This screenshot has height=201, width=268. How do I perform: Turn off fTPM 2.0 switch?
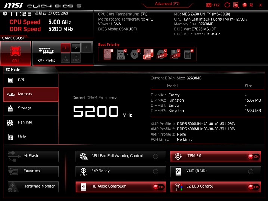(254, 157)
